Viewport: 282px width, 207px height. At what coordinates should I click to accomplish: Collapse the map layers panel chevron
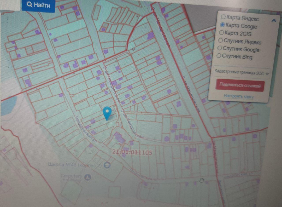[x=273, y=21]
